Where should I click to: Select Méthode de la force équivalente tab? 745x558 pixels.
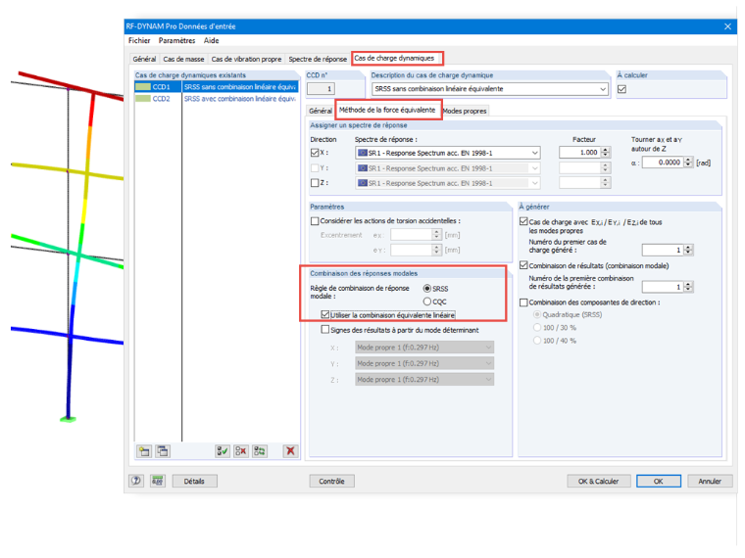(387, 110)
